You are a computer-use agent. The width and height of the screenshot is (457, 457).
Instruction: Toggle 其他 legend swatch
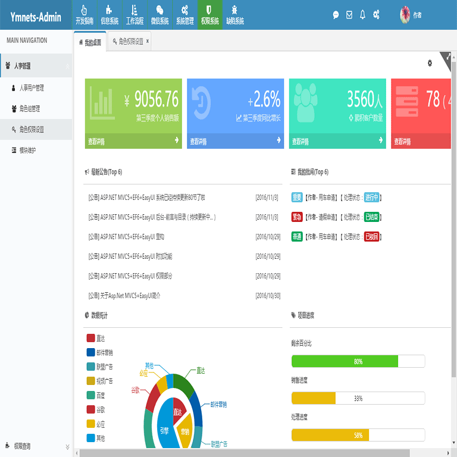tap(90, 438)
